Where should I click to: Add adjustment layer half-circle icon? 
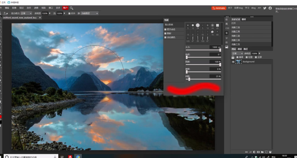pyautogui.click(x=254, y=152)
